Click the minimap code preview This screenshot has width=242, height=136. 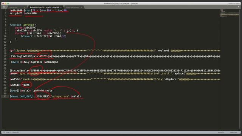[x=230, y=14]
